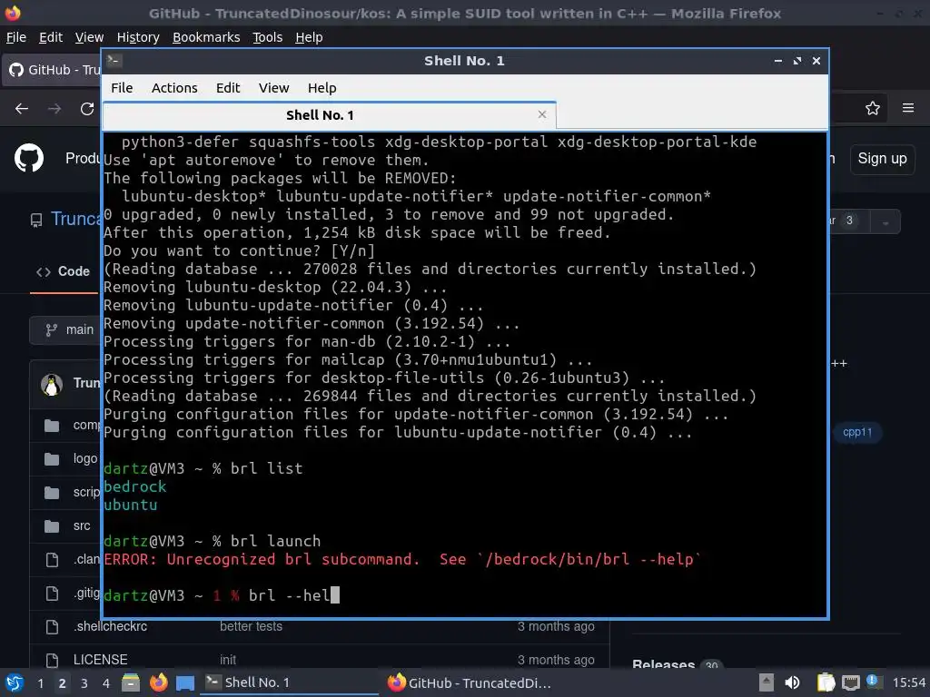Screen dimensions: 930x697
Task: Open the logo folder in repository
Action: [x=85, y=458]
